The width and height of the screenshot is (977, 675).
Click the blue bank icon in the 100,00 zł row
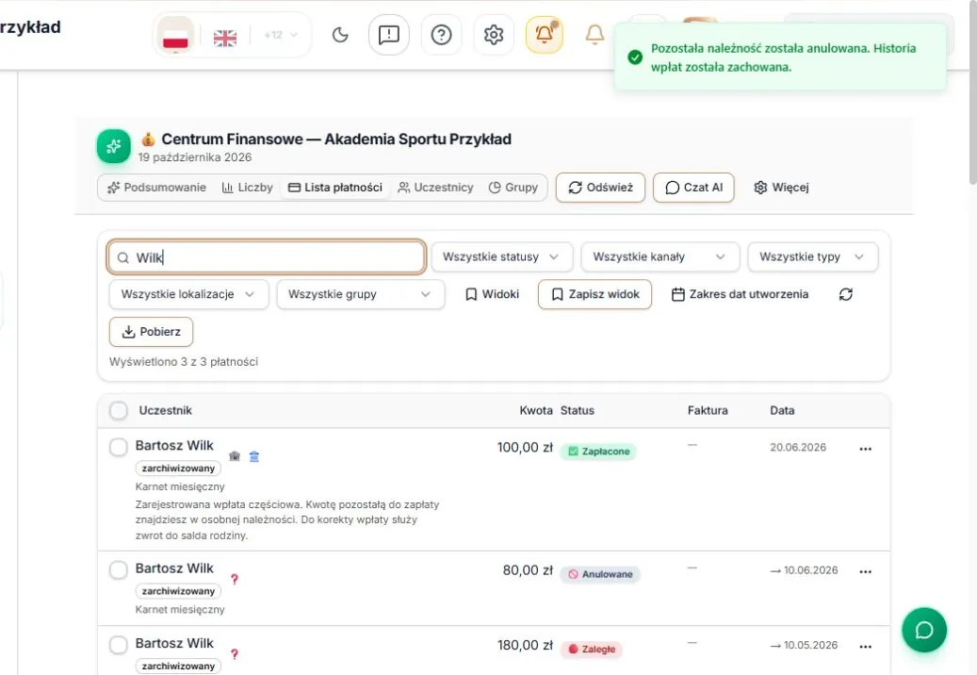[254, 456]
